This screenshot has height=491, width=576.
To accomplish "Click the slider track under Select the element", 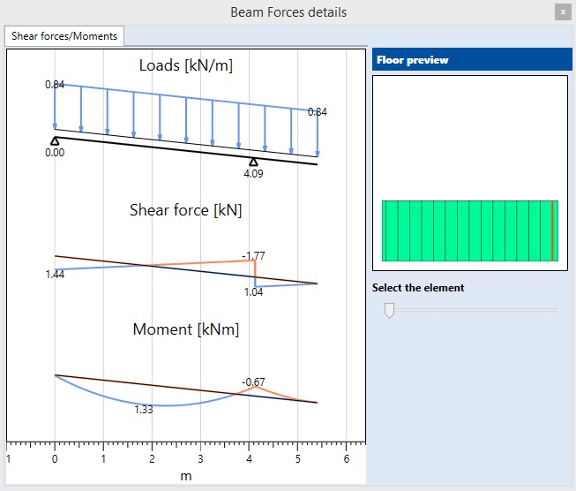I will click(474, 310).
